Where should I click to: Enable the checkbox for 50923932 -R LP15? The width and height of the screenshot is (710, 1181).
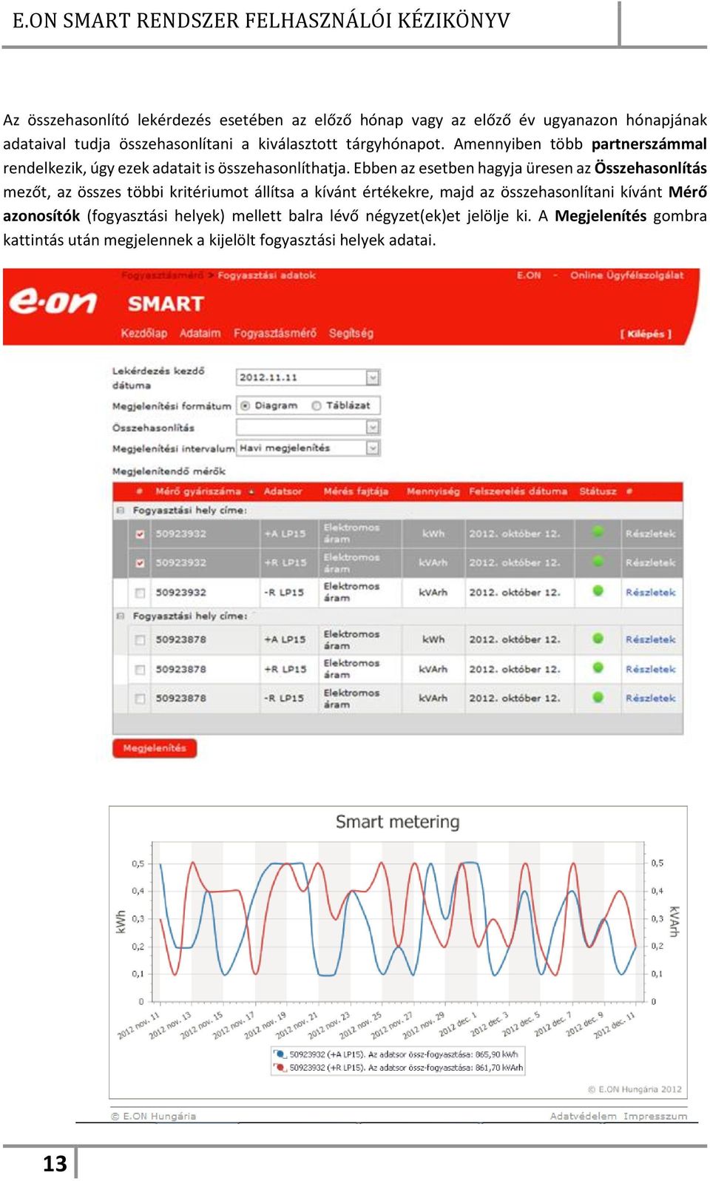140,593
